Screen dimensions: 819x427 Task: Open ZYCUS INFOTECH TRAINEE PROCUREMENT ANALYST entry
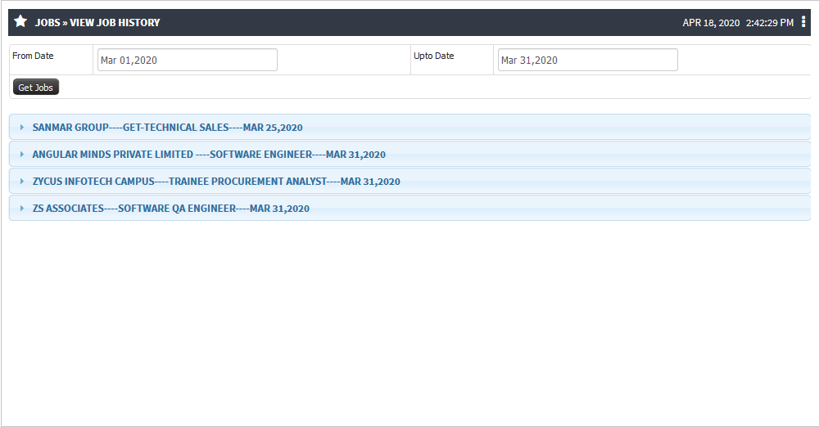410,181
